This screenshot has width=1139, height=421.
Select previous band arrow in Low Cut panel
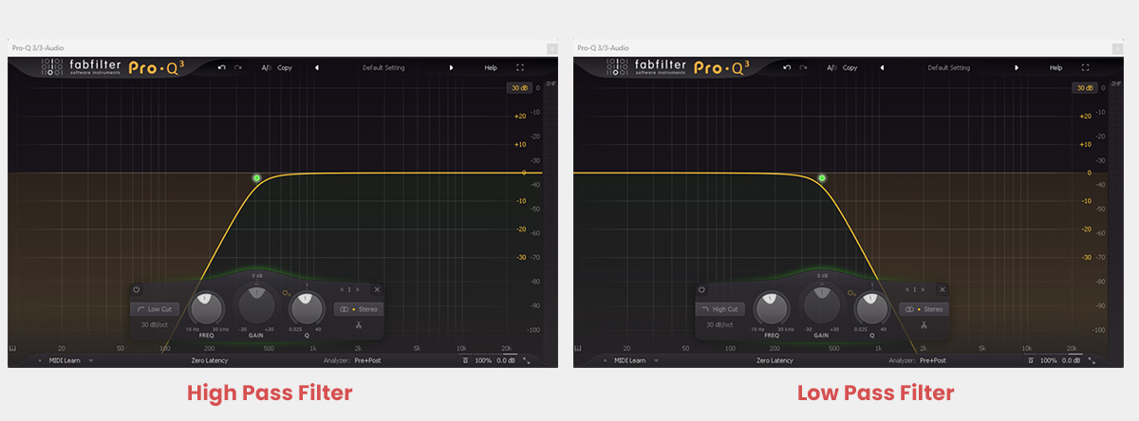[x=342, y=289]
